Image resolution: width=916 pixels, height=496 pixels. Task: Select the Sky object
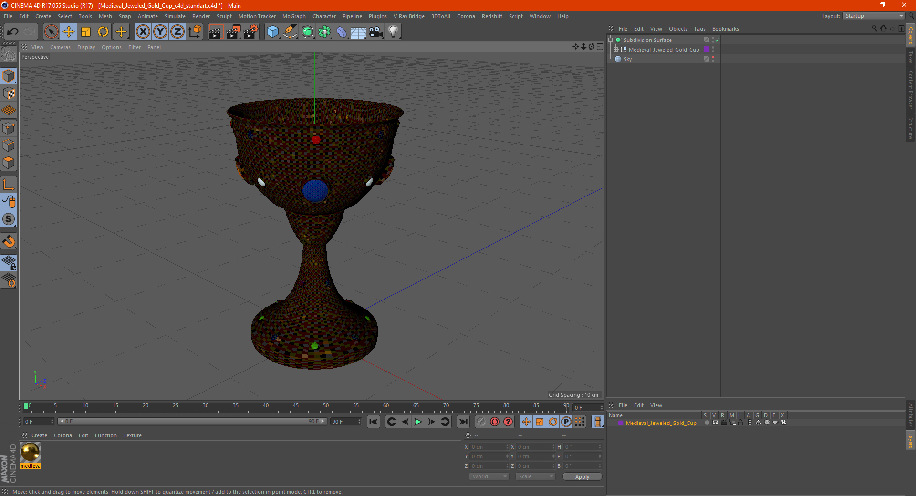coord(627,59)
